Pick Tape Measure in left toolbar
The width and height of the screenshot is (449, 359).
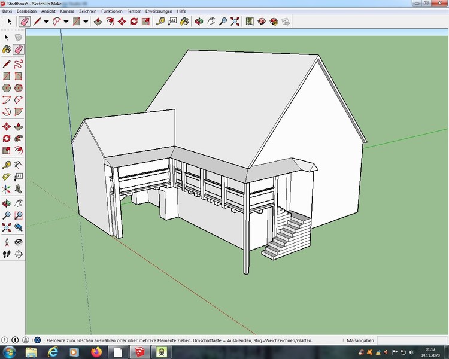pos(7,165)
